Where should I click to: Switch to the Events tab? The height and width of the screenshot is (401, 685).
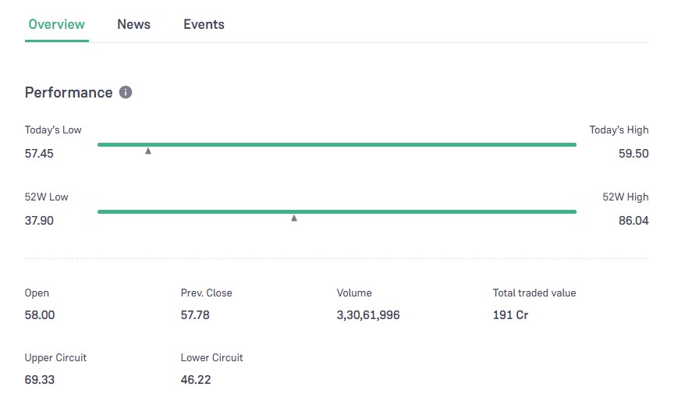pos(204,24)
